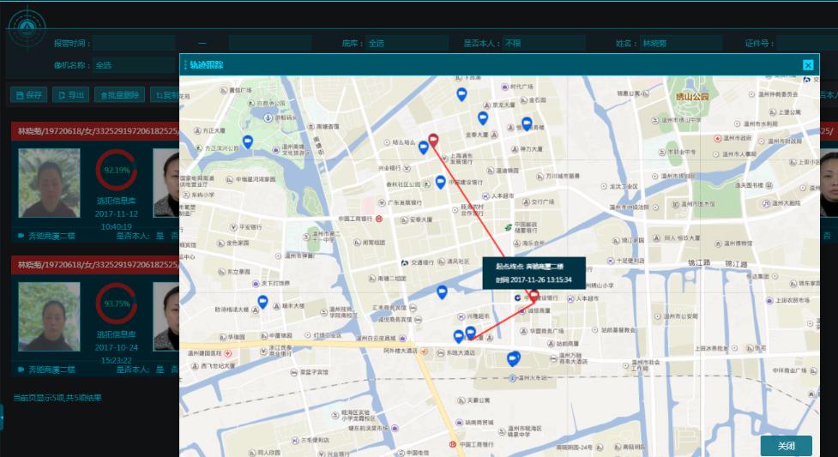Click camera icon beside first 奔驰商厦二楼
Screen dimensions: 838x457
(x=21, y=236)
